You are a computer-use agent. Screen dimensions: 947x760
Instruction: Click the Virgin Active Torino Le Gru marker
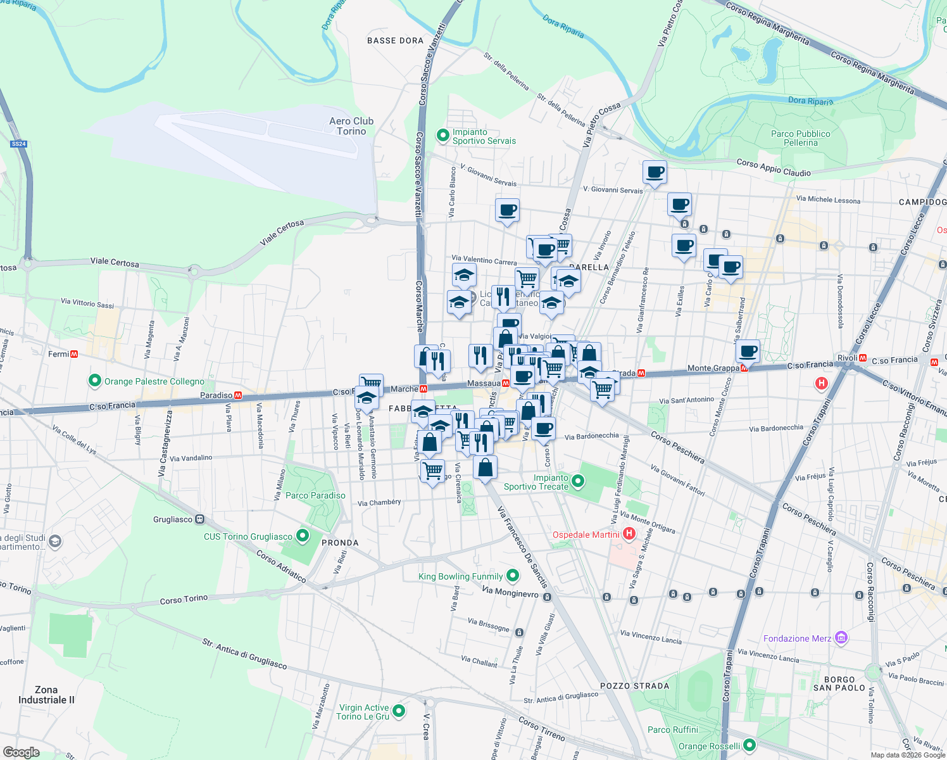(x=398, y=711)
